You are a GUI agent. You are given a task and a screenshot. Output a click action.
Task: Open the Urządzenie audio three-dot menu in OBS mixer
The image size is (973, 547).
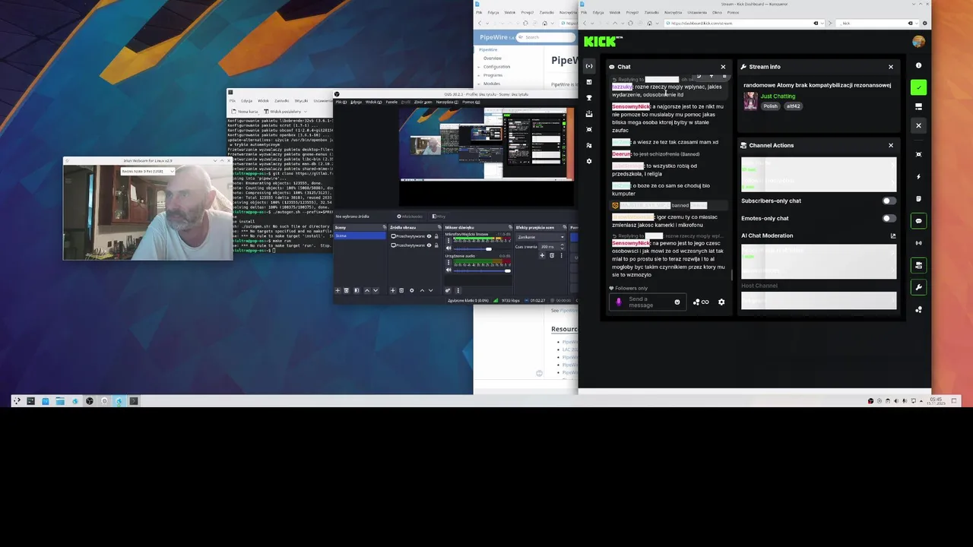tap(448, 262)
